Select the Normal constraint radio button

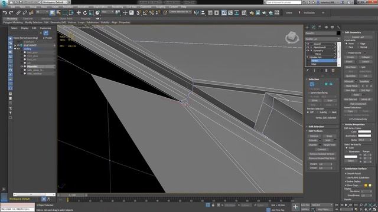359,47
